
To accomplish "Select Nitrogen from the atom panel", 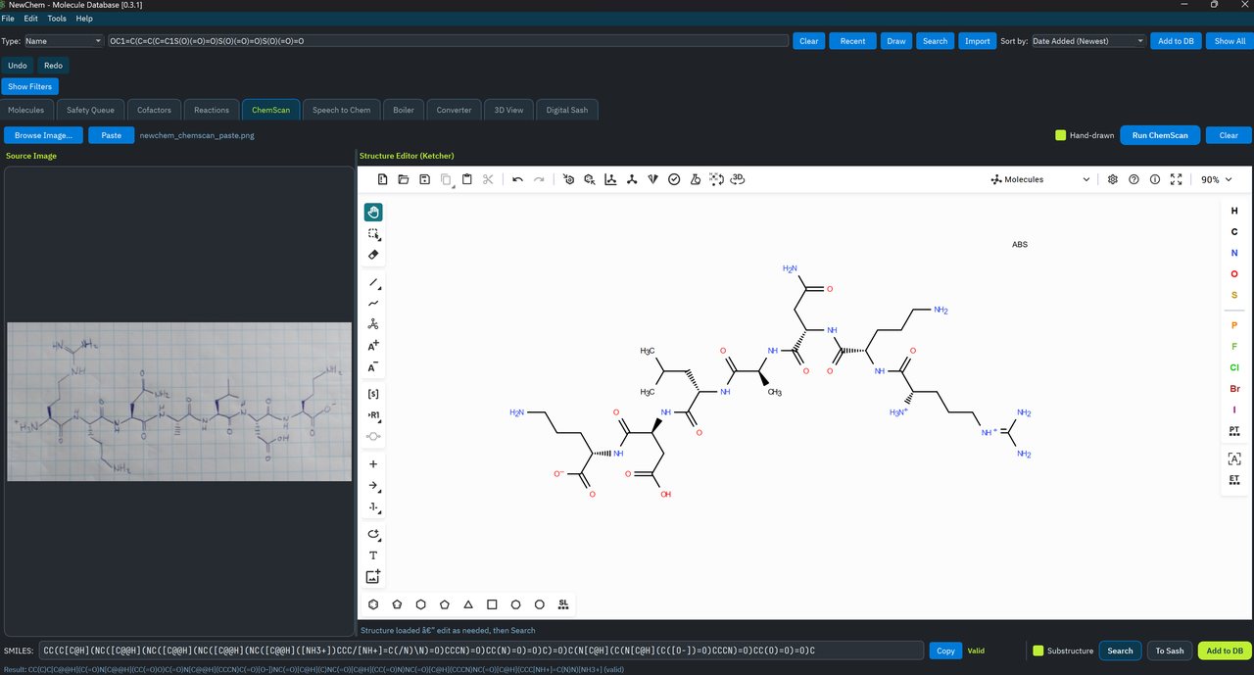I will (x=1233, y=252).
